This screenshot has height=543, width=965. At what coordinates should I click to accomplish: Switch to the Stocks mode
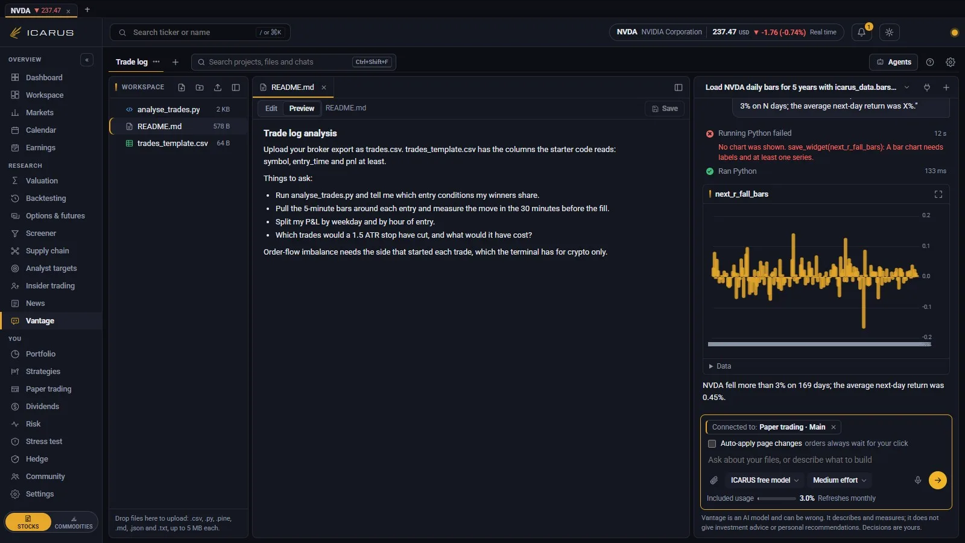tap(28, 522)
